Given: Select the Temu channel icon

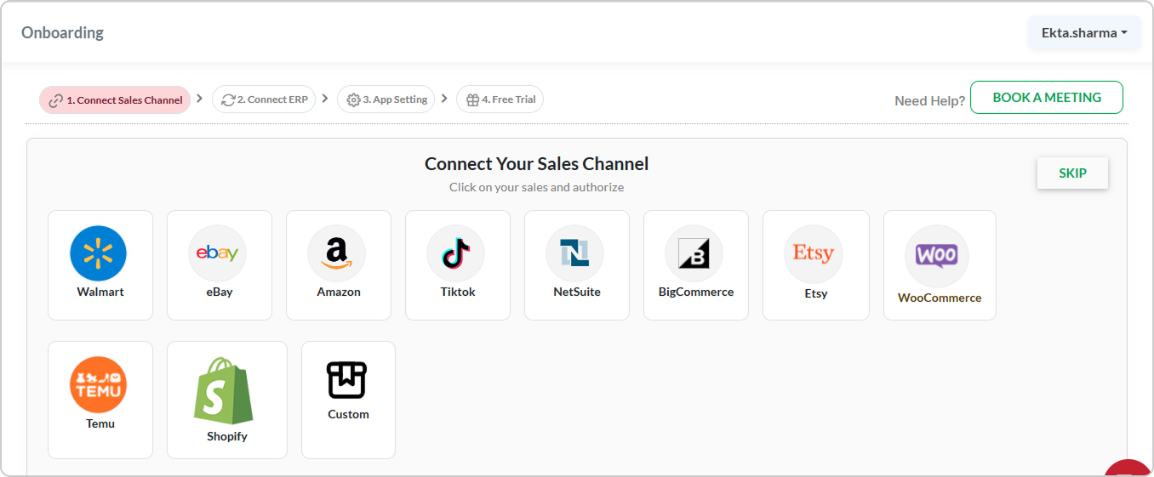Looking at the screenshot, I should point(98,385).
